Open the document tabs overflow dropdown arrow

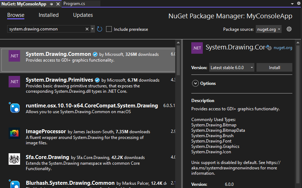pos(292,4)
